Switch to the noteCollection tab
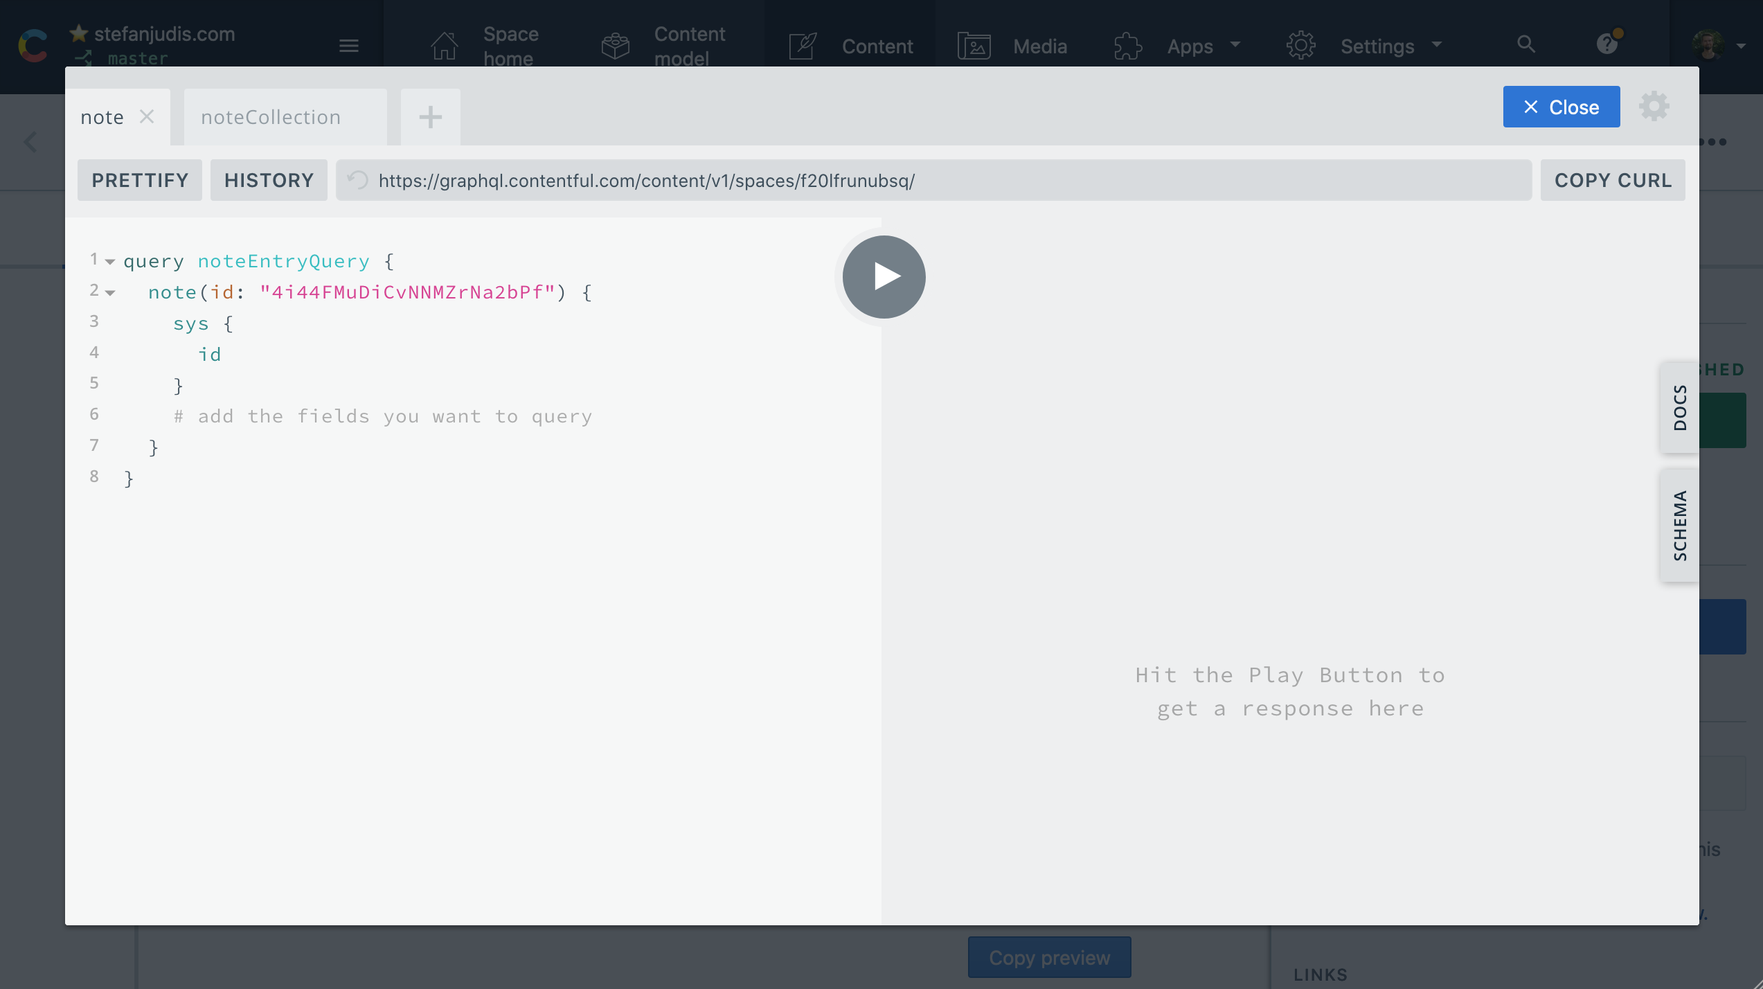 click(x=271, y=117)
